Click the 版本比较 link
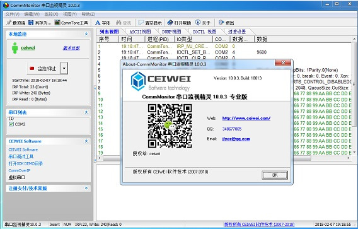The height and width of the screenshot is (229, 358). (x=71, y=48)
